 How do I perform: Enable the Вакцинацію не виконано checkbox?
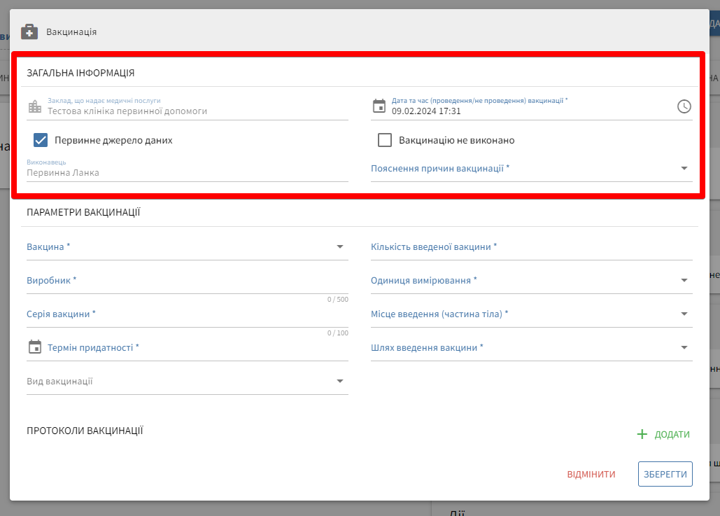[x=385, y=140]
